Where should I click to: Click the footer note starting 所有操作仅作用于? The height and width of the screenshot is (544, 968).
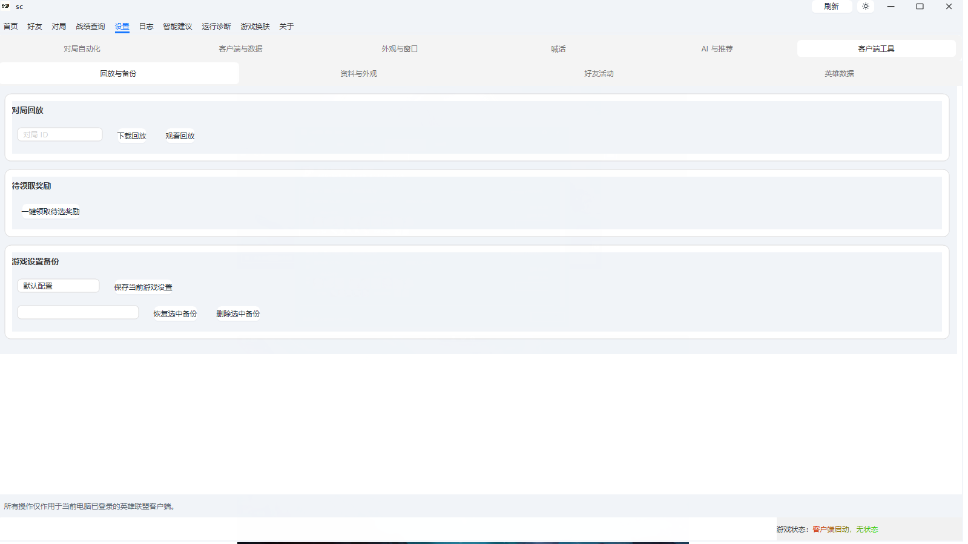pyautogui.click(x=91, y=506)
